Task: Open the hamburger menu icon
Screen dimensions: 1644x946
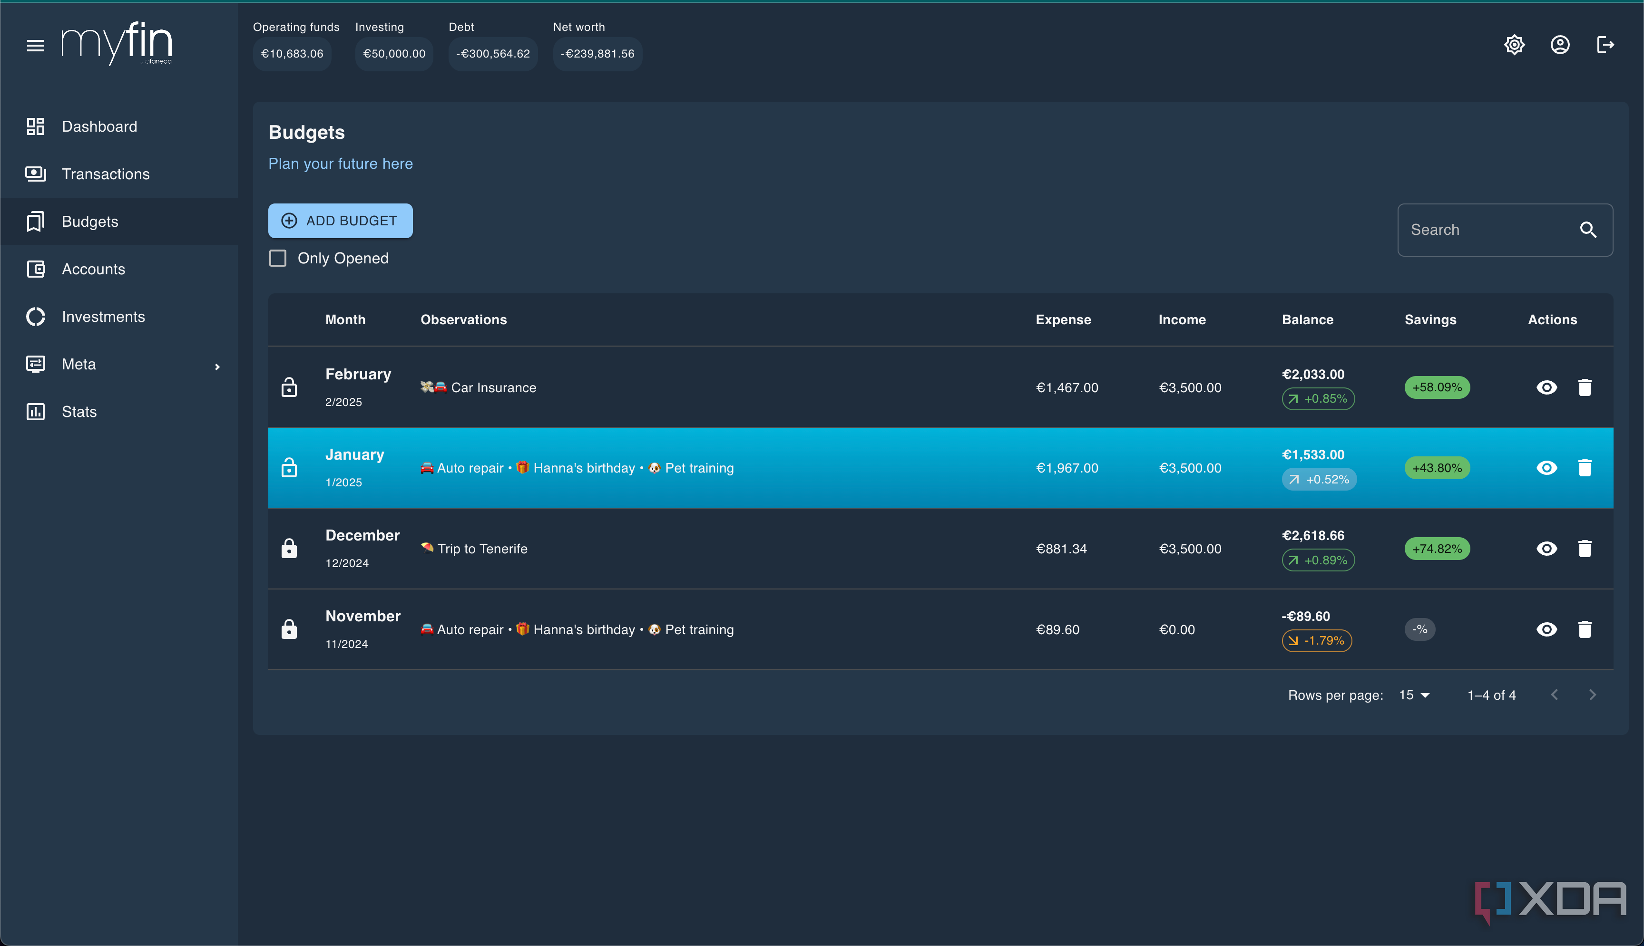Action: click(36, 46)
